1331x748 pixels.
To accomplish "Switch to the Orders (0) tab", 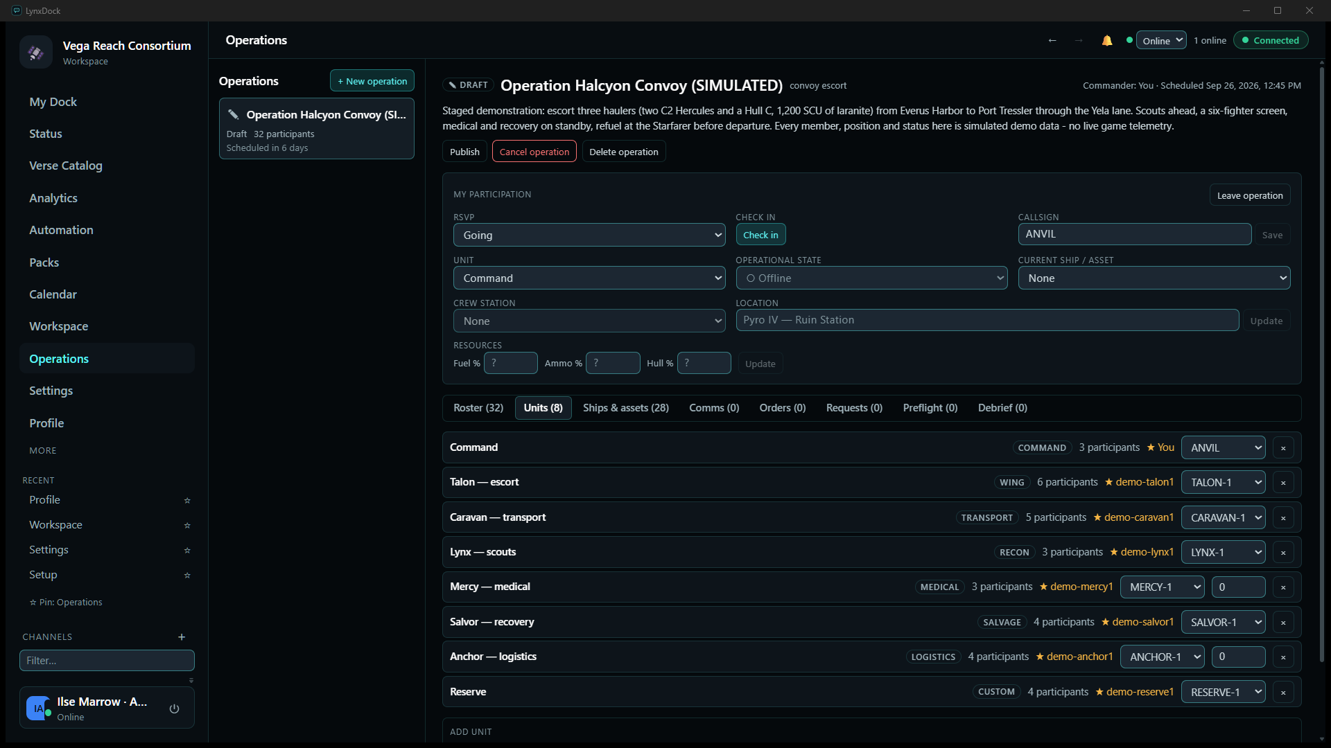I will pyautogui.click(x=783, y=408).
